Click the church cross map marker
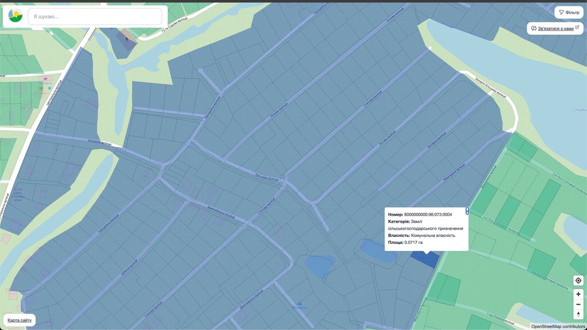The width and height of the screenshot is (587, 330). [x=127, y=39]
